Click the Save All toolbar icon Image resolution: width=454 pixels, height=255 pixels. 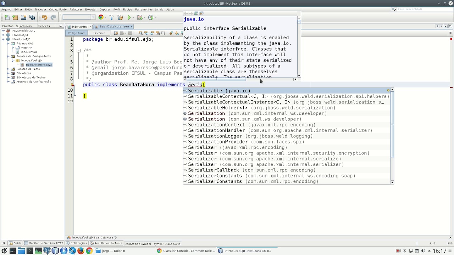pos(32,17)
